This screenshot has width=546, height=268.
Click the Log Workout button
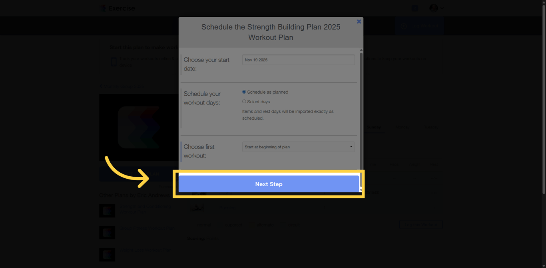424,26
